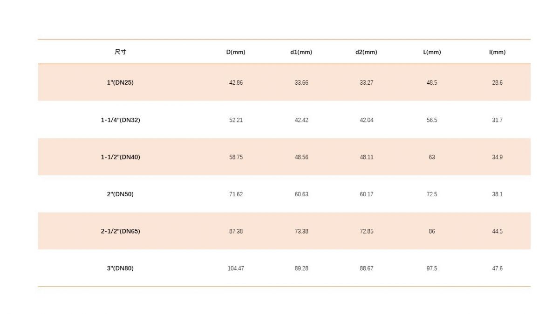Click the L(mm) column header
This screenshot has width=559, height=314.
coord(432,52)
